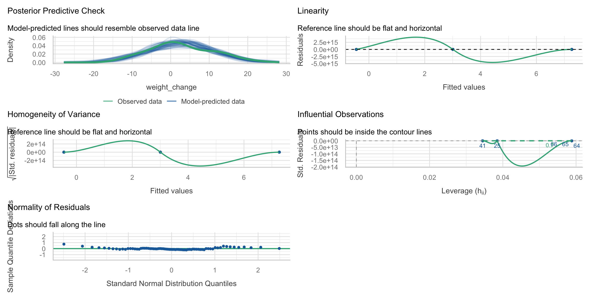The image size is (590, 295).
Task: Select the Posterior Predictive Check title
Action: [x=56, y=11]
